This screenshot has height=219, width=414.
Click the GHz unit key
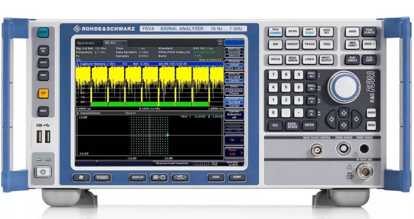tap(311, 75)
